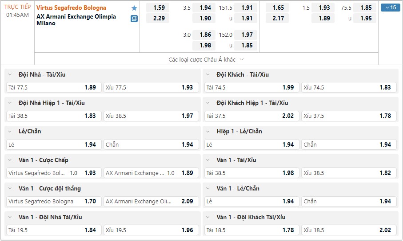This screenshot has width=403, height=241.
Task: Open AX Armani Exchange Olimpia Milano name
Action: pos(76,20)
